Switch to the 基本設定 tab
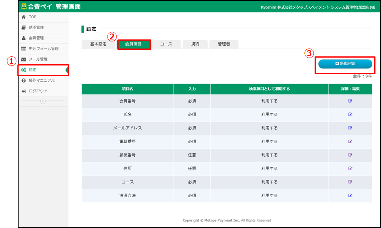This screenshot has width=381, height=228. [x=98, y=44]
